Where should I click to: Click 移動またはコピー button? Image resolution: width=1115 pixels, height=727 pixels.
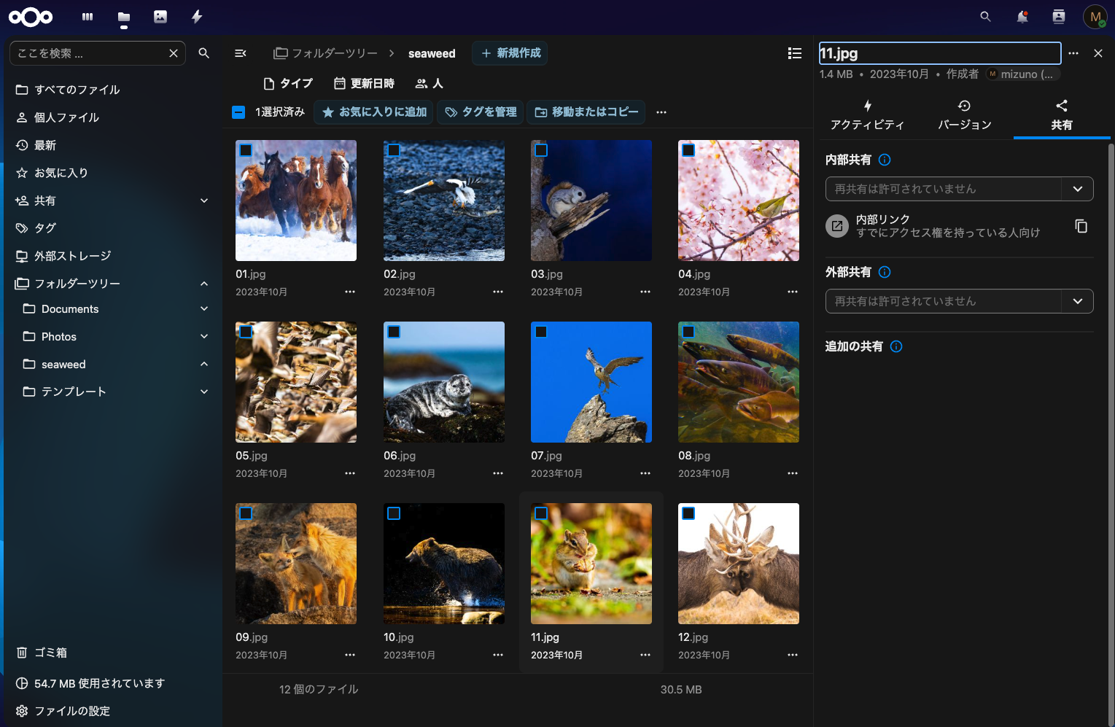tap(586, 112)
